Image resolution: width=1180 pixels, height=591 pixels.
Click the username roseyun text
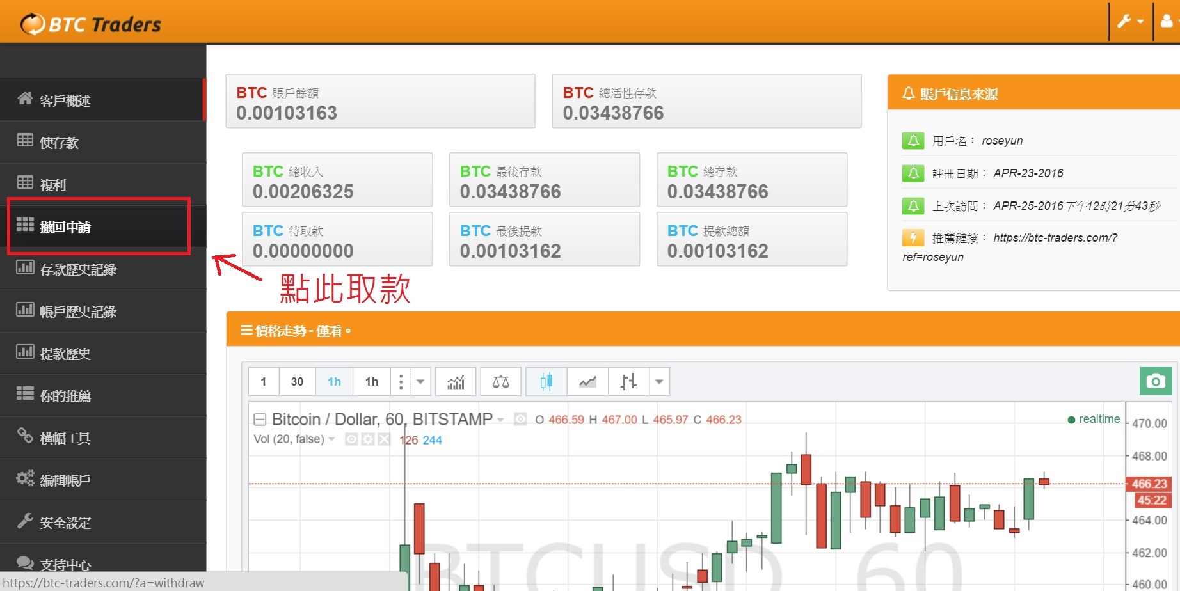(1002, 141)
